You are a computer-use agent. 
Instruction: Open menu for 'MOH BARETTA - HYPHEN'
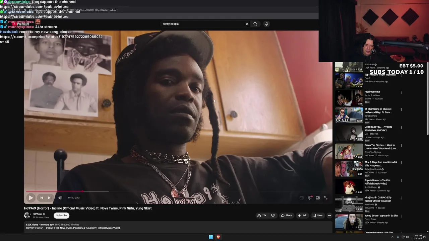click(x=401, y=128)
